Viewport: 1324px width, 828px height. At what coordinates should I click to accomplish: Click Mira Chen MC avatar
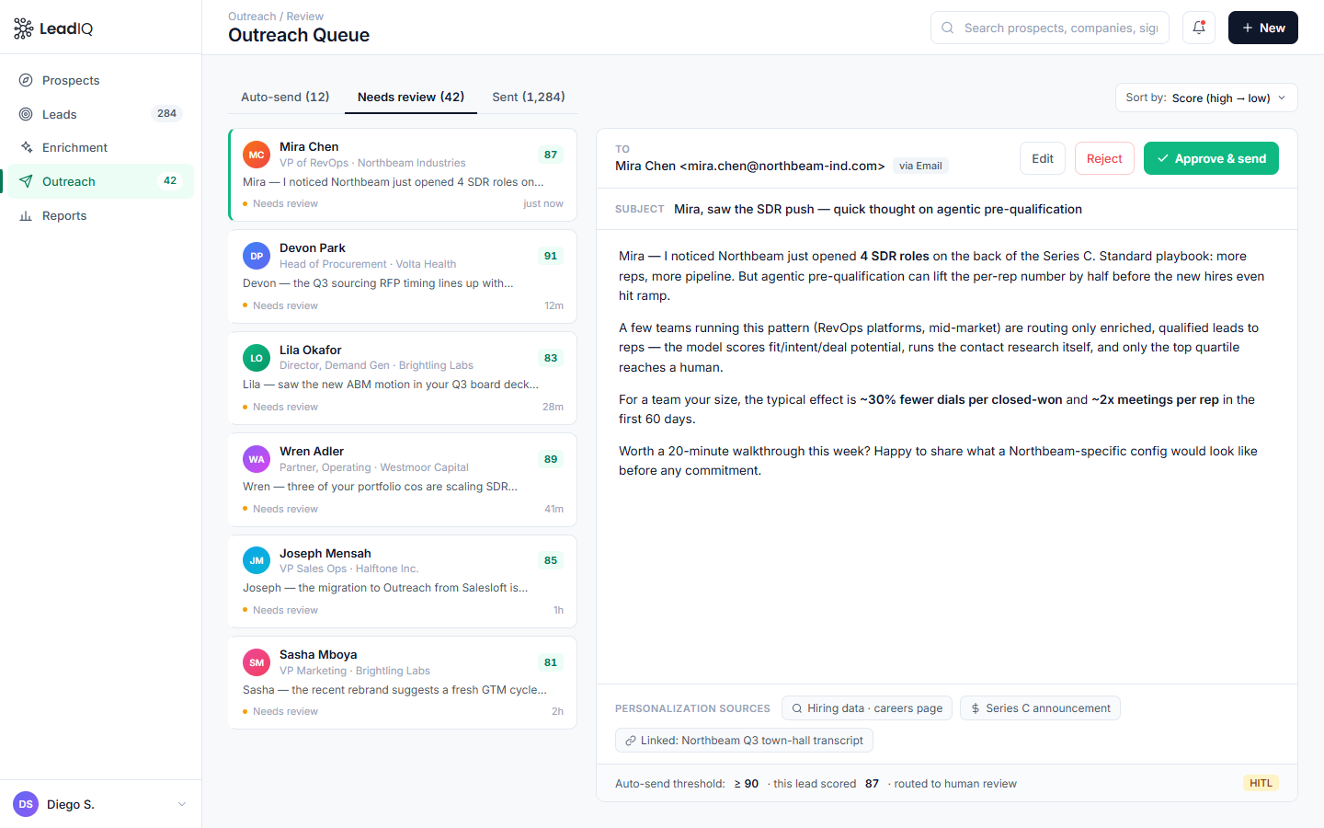[257, 155]
